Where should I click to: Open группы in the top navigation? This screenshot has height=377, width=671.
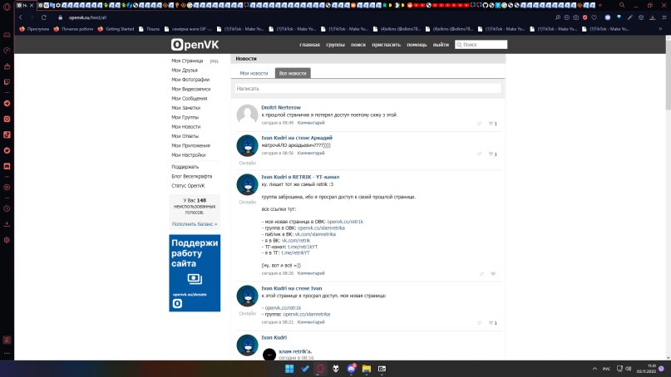(x=335, y=45)
